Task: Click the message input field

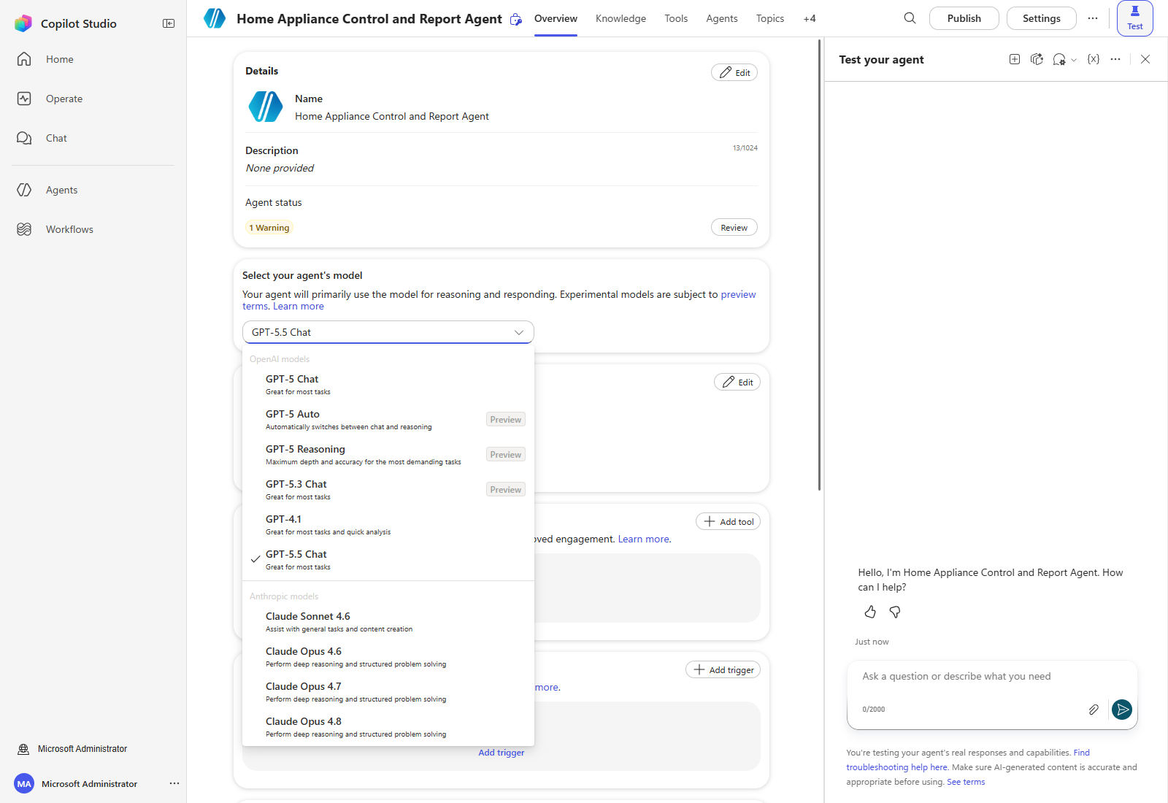Action: 992,677
